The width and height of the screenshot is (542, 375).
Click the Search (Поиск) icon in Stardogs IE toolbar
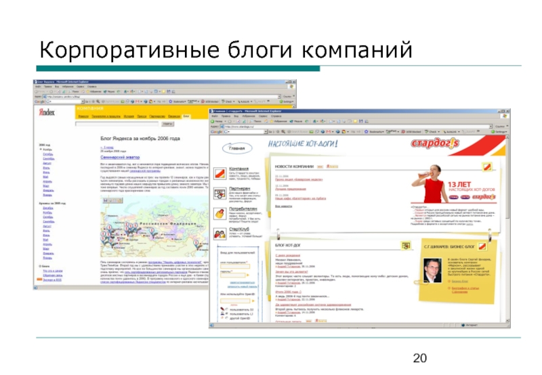(251, 122)
